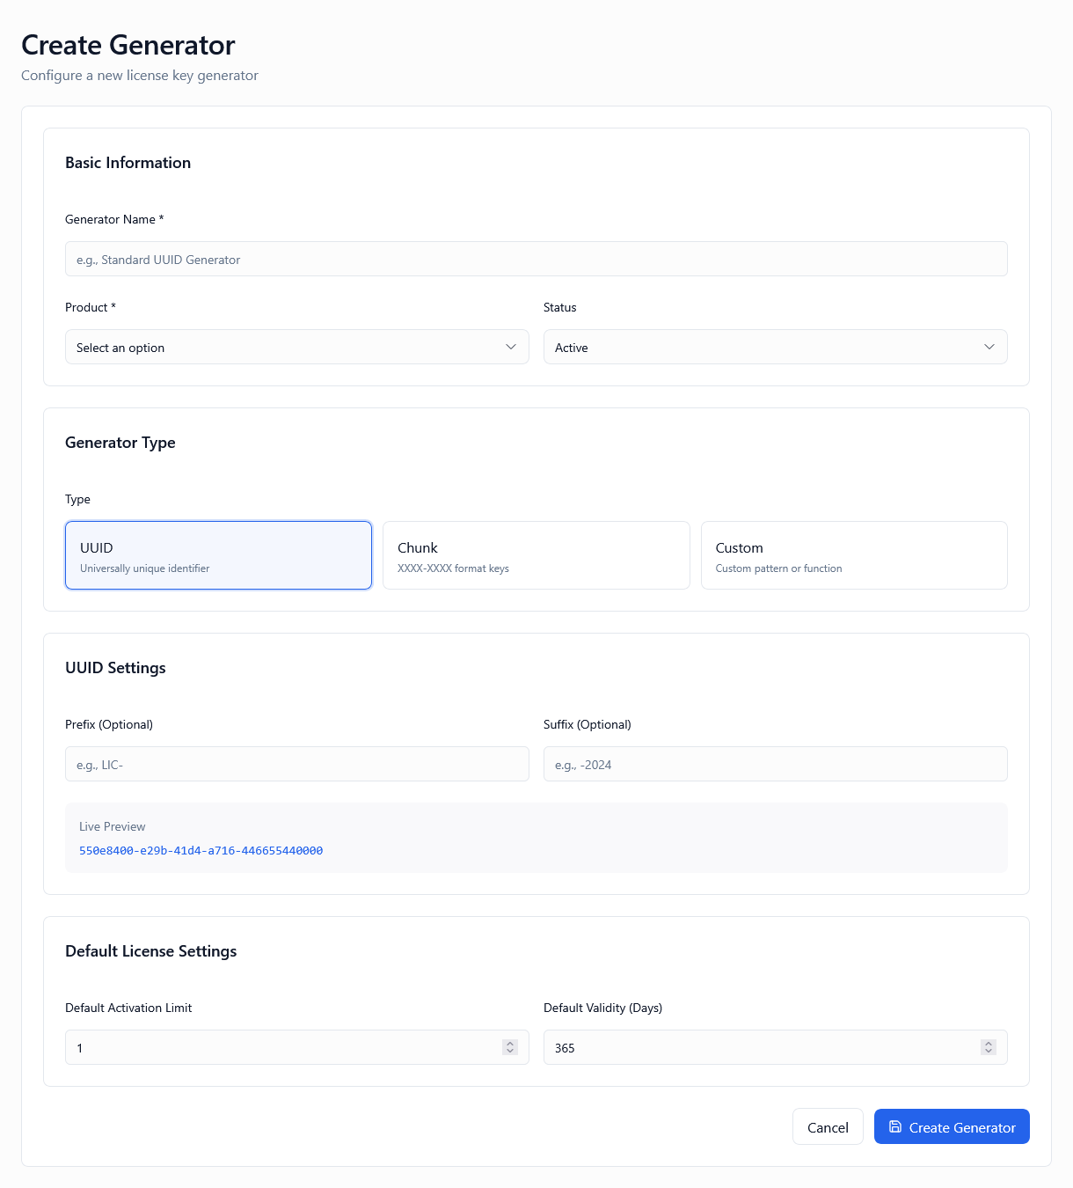Select the Live Preview UUID text
1073x1188 pixels.
pyautogui.click(x=201, y=850)
